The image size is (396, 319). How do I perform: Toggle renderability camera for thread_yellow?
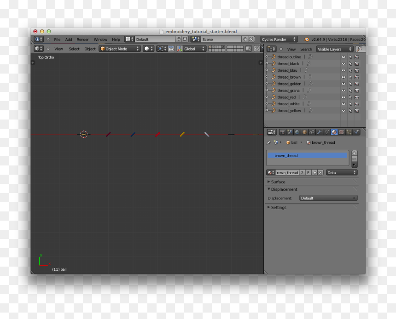(x=357, y=110)
